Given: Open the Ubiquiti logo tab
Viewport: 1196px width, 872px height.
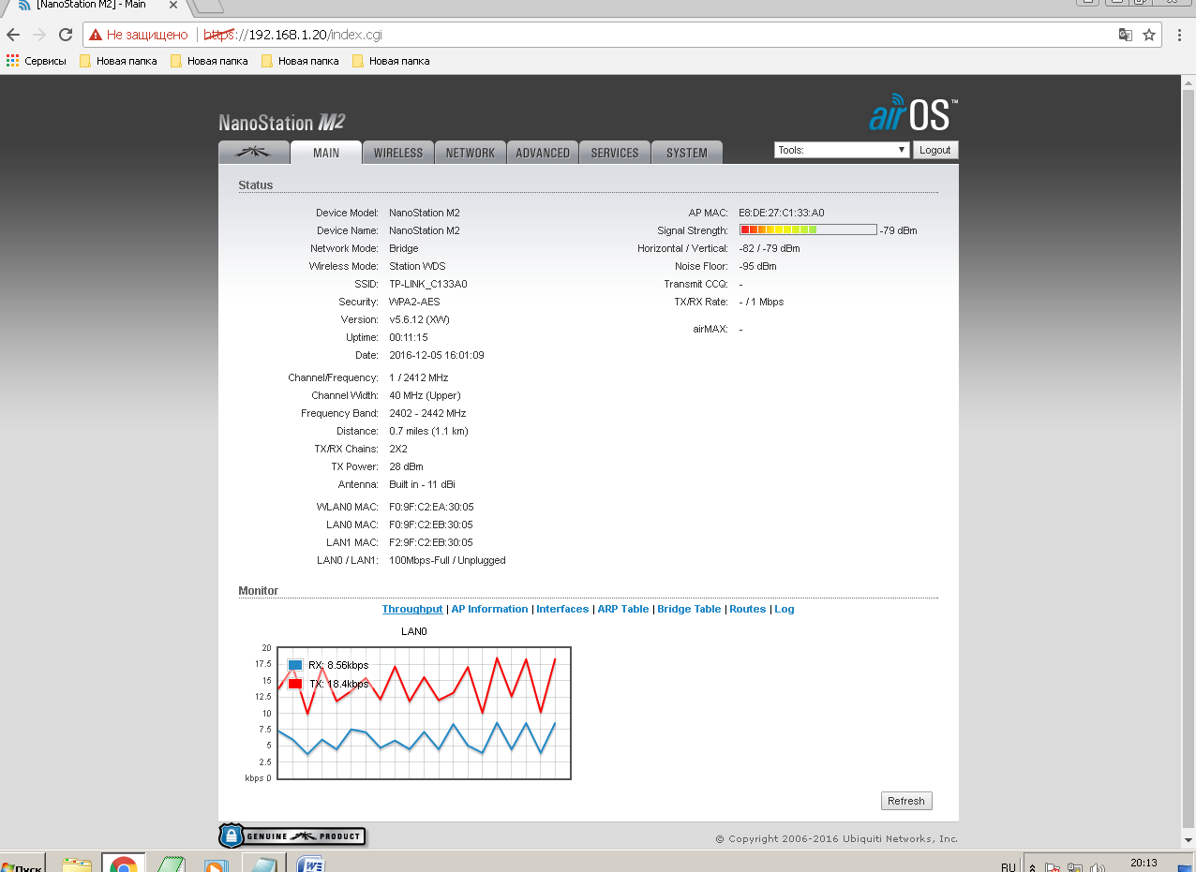Looking at the screenshot, I should coord(254,153).
